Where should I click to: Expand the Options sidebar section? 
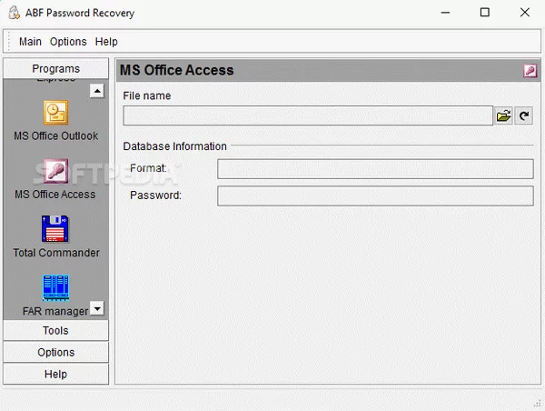click(x=55, y=352)
